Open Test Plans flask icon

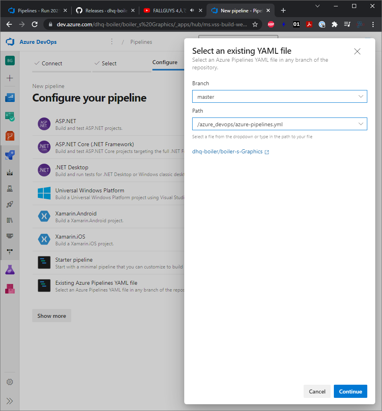click(10, 270)
